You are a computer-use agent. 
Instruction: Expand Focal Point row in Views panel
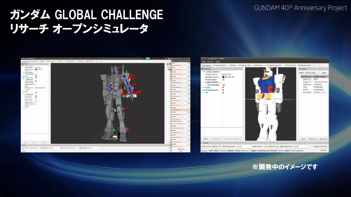tap(302, 92)
